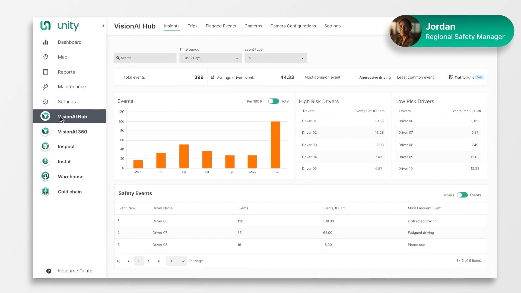Collapse the sidebar with the arrow

[x=103, y=26]
